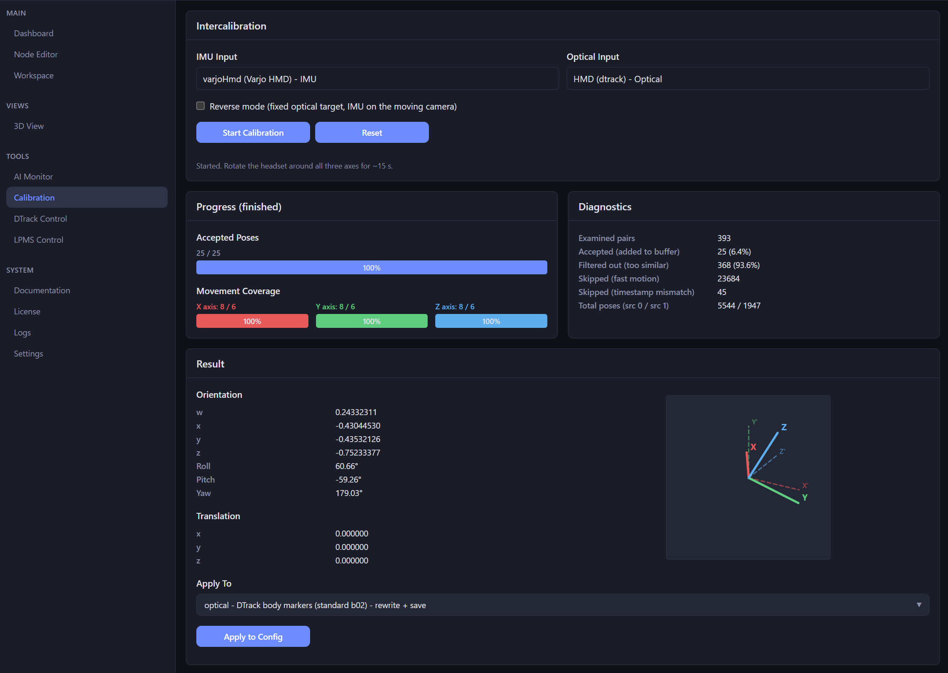Select the Calibration sidebar item
The width and height of the screenshot is (948, 673).
pyautogui.click(x=87, y=198)
